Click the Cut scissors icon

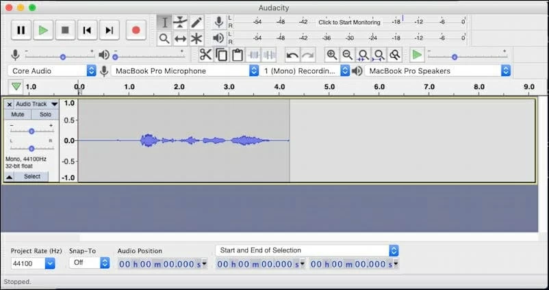click(205, 55)
